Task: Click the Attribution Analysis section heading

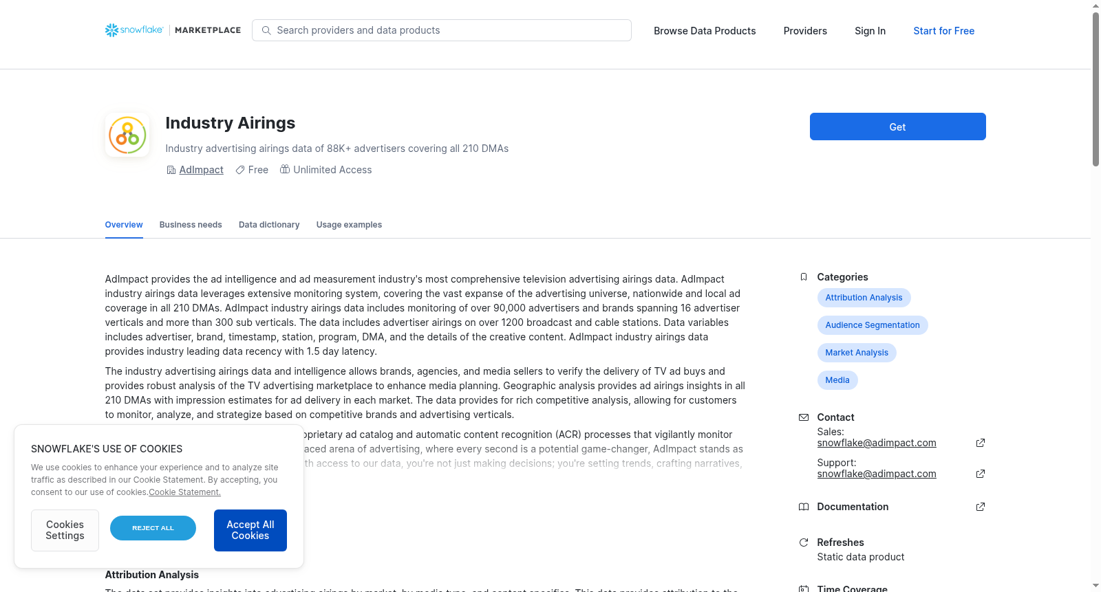Action: [152, 575]
